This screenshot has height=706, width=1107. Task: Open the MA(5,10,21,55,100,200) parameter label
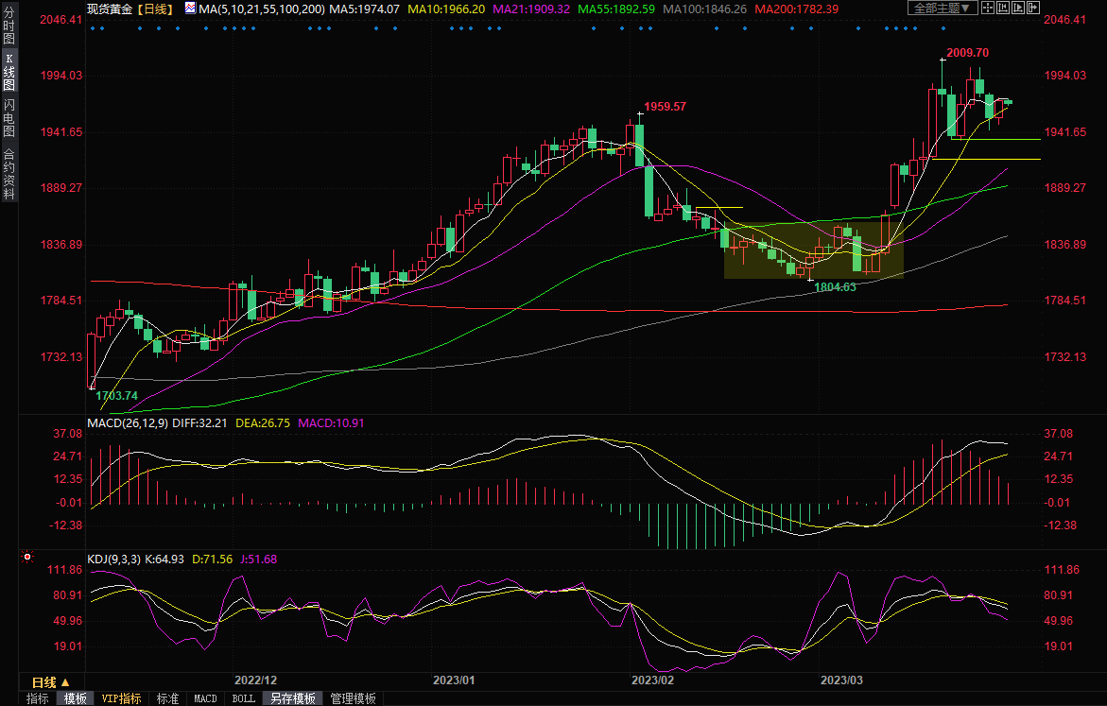[x=262, y=9]
